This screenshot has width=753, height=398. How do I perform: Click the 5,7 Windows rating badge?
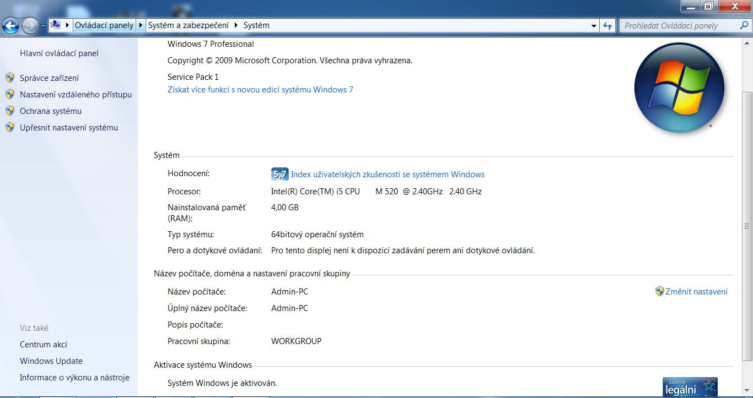(279, 174)
